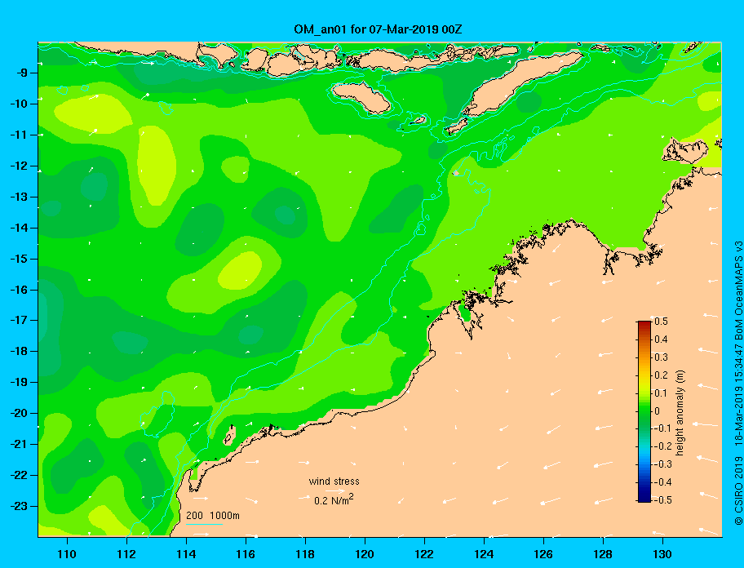Screen dimensions: 744x568
Task: Click the "0.3" colorbar value
Action: [x=661, y=357]
